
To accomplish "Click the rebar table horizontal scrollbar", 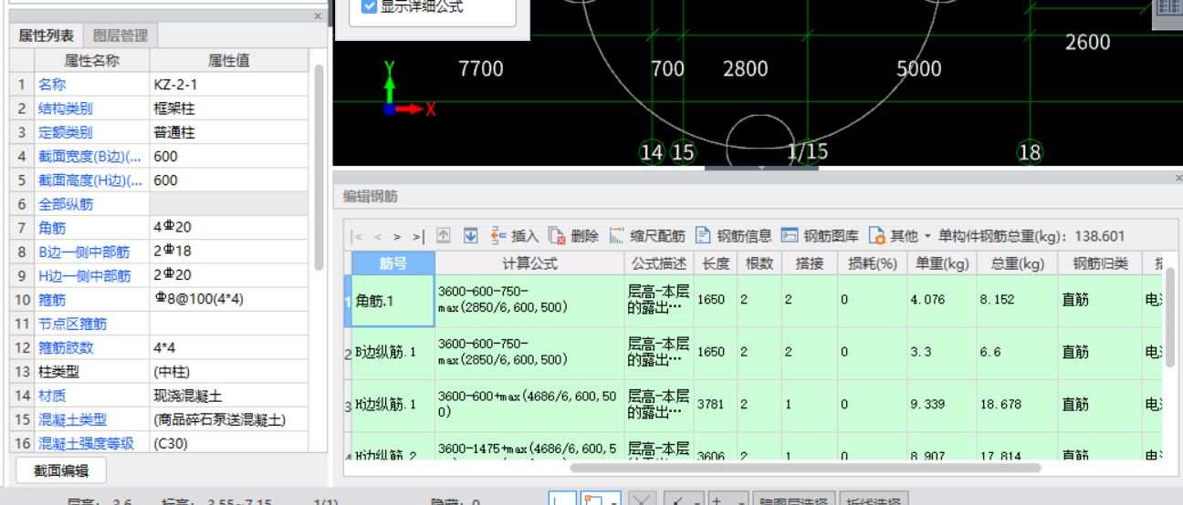I will 805,468.
